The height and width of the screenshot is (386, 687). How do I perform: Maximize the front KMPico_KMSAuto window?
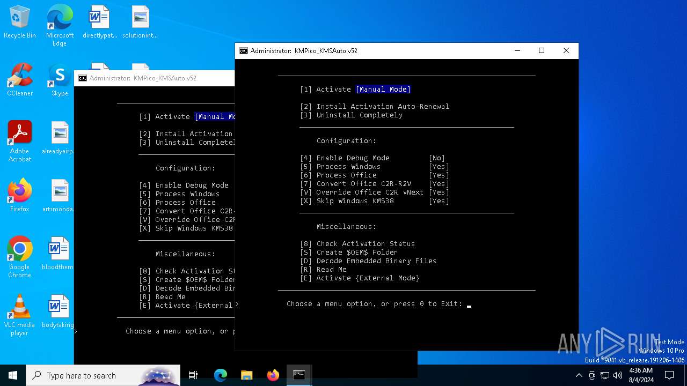(542, 51)
